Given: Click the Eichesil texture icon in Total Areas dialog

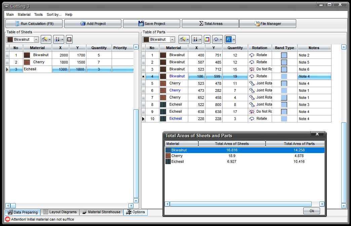Looking at the screenshot, I should 168,161.
